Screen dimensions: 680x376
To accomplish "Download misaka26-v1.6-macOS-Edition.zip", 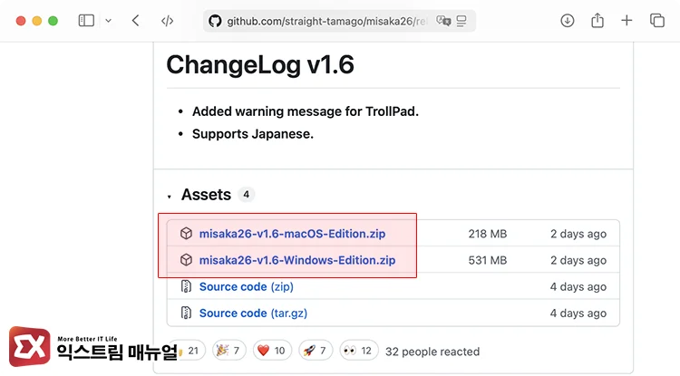I will 292,234.
